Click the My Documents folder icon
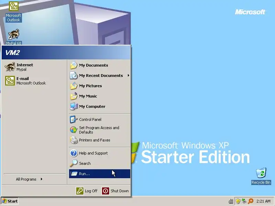The image size is (275, 206). [x=74, y=65]
